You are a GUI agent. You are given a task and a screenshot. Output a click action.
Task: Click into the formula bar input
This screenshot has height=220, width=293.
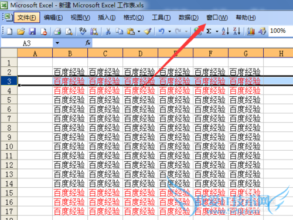(192, 43)
